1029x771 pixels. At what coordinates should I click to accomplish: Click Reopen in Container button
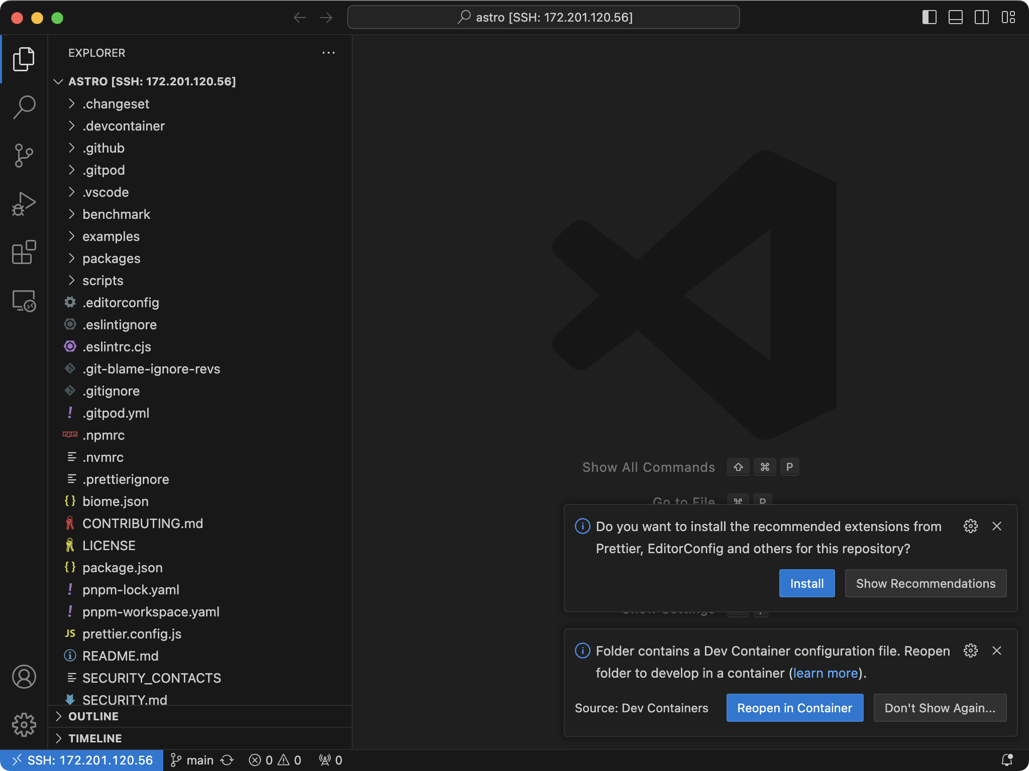coord(794,708)
